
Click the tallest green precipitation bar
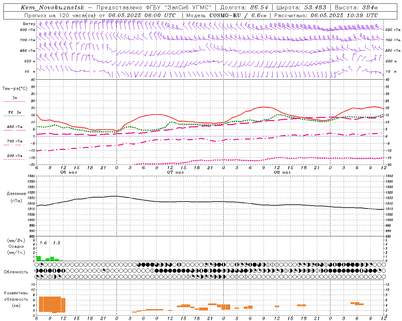tap(39, 258)
